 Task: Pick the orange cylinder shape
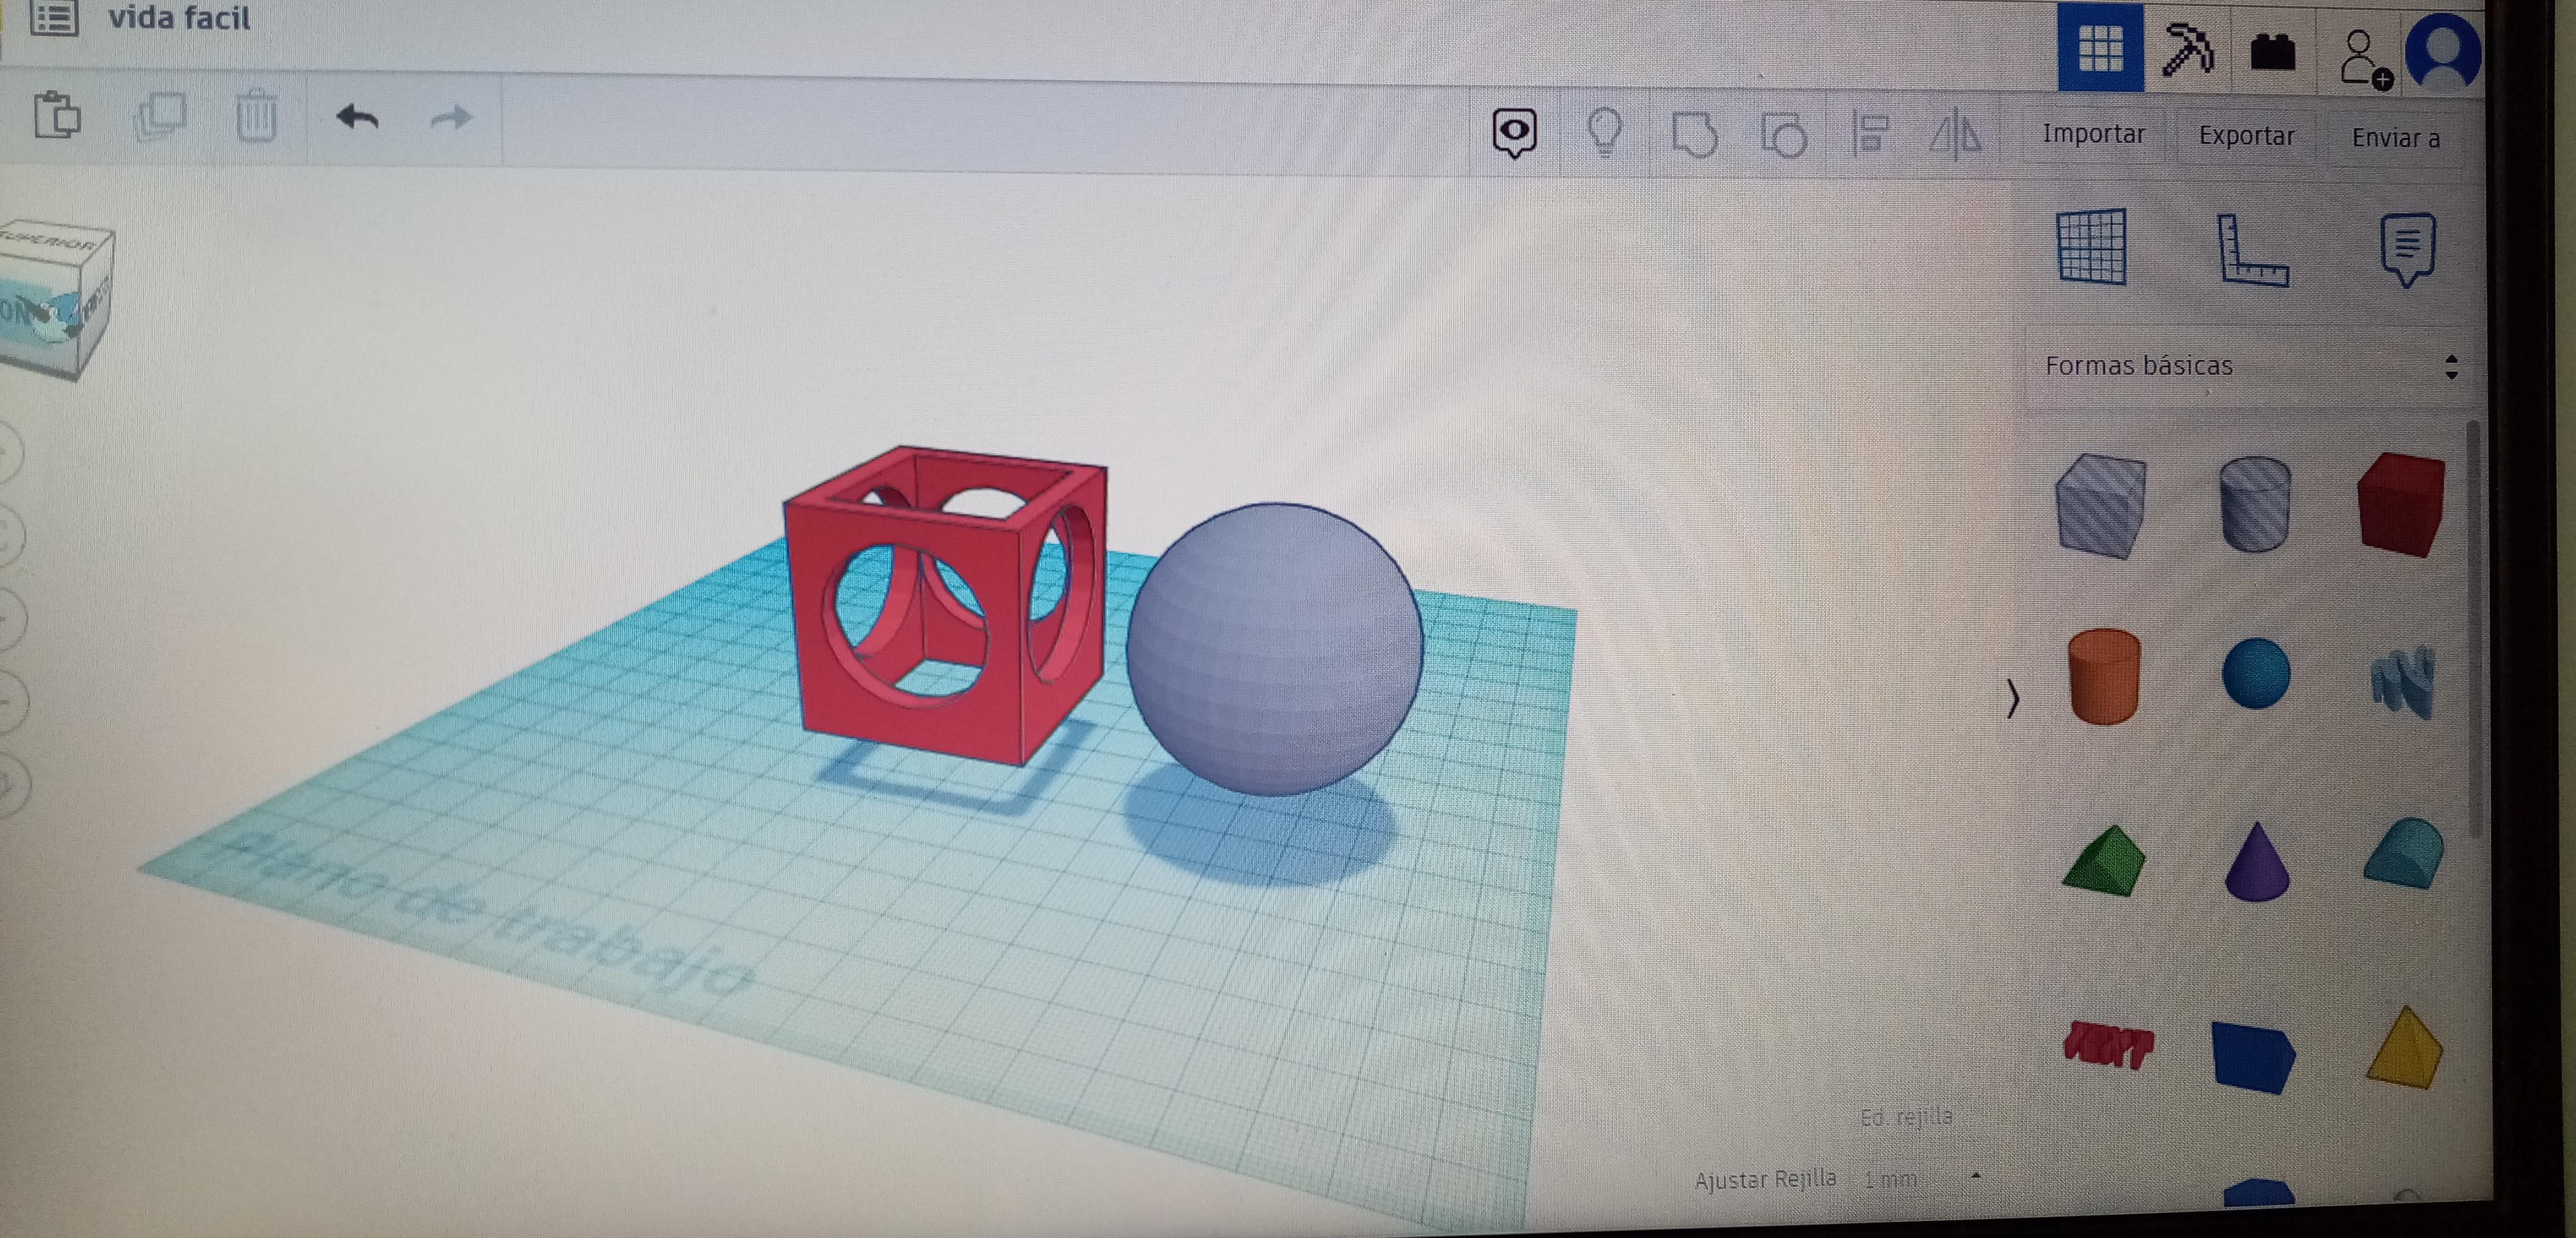click(x=2104, y=676)
